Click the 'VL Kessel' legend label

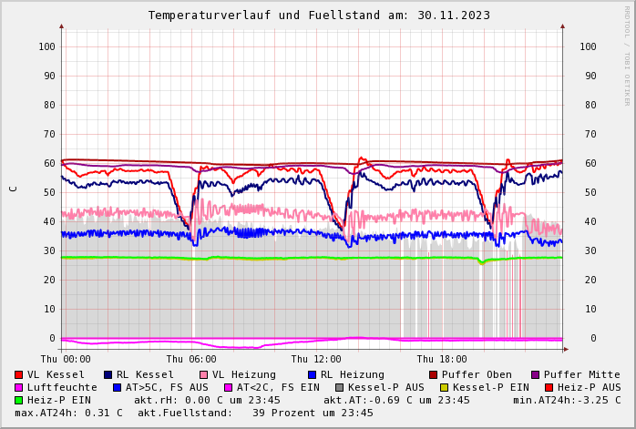click(x=56, y=374)
